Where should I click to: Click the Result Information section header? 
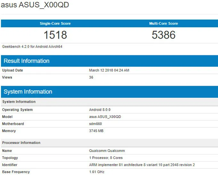[26, 61]
